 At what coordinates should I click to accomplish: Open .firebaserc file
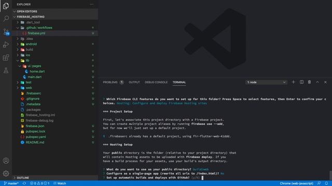click(55, 93)
